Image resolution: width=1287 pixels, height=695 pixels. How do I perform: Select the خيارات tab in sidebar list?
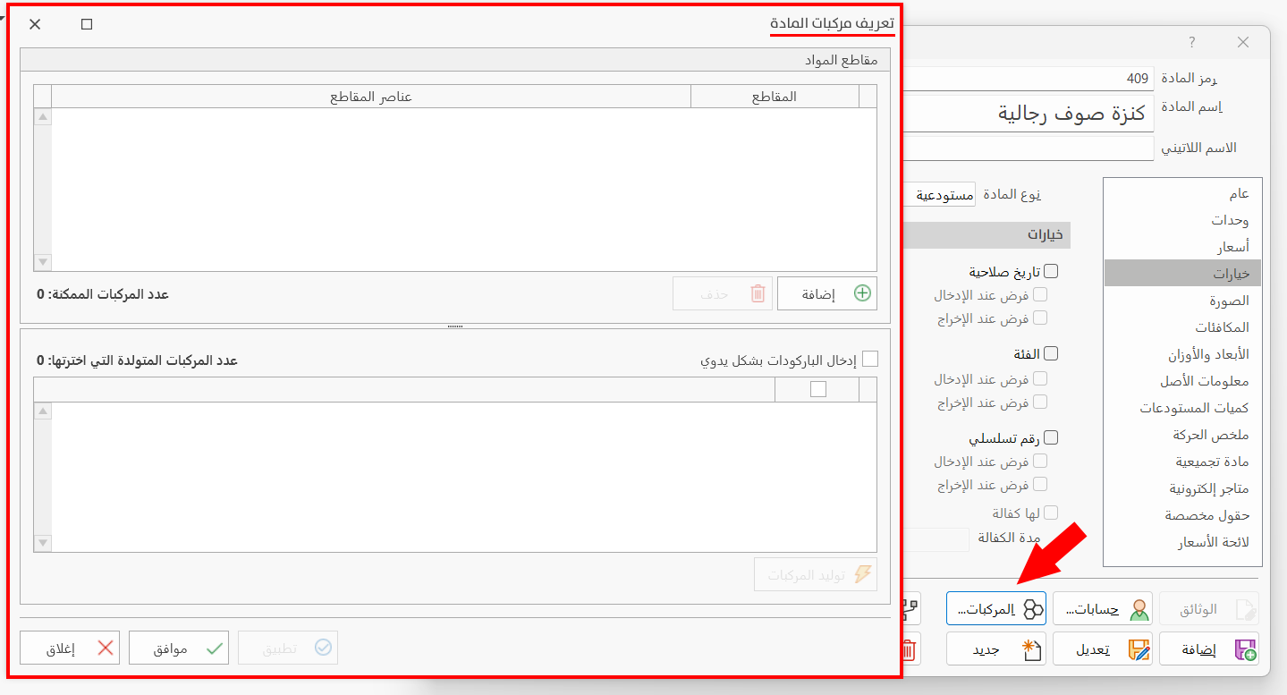(x=1182, y=273)
